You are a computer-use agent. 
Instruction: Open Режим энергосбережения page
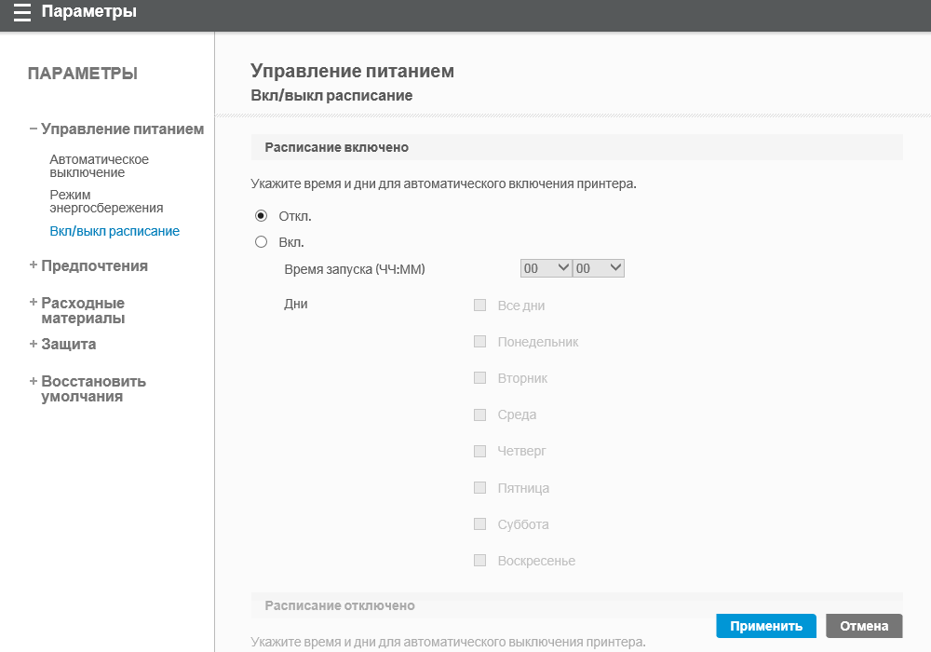[106, 200]
